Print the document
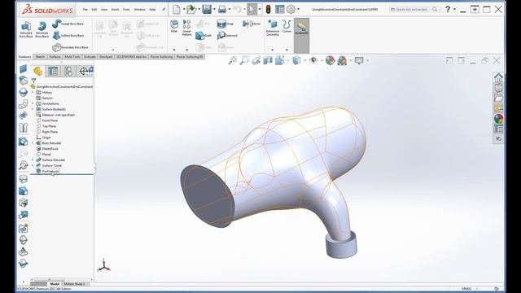The image size is (521, 293). [222, 9]
